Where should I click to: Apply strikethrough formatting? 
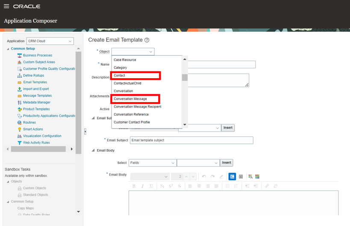pos(179,186)
